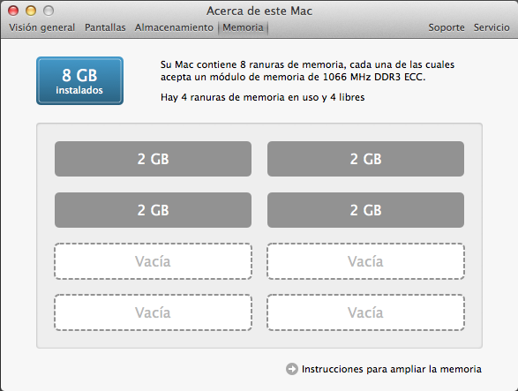The height and width of the screenshot is (391, 518).
Task: Close the Acerca de este Mac window
Action: (13, 11)
